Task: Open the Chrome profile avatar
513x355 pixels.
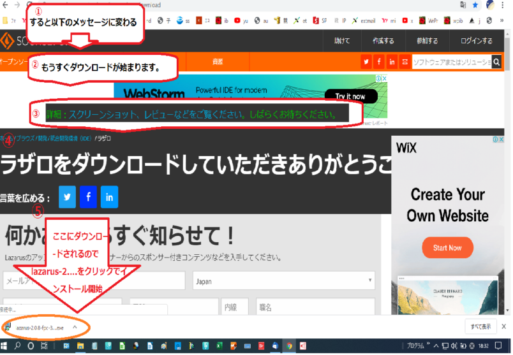Action: pos(490,5)
